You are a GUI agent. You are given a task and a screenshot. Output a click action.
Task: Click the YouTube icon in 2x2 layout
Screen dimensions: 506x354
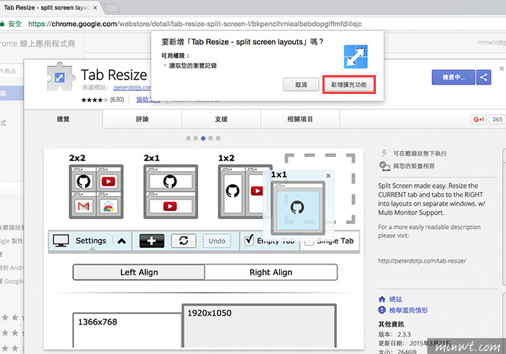point(108,181)
